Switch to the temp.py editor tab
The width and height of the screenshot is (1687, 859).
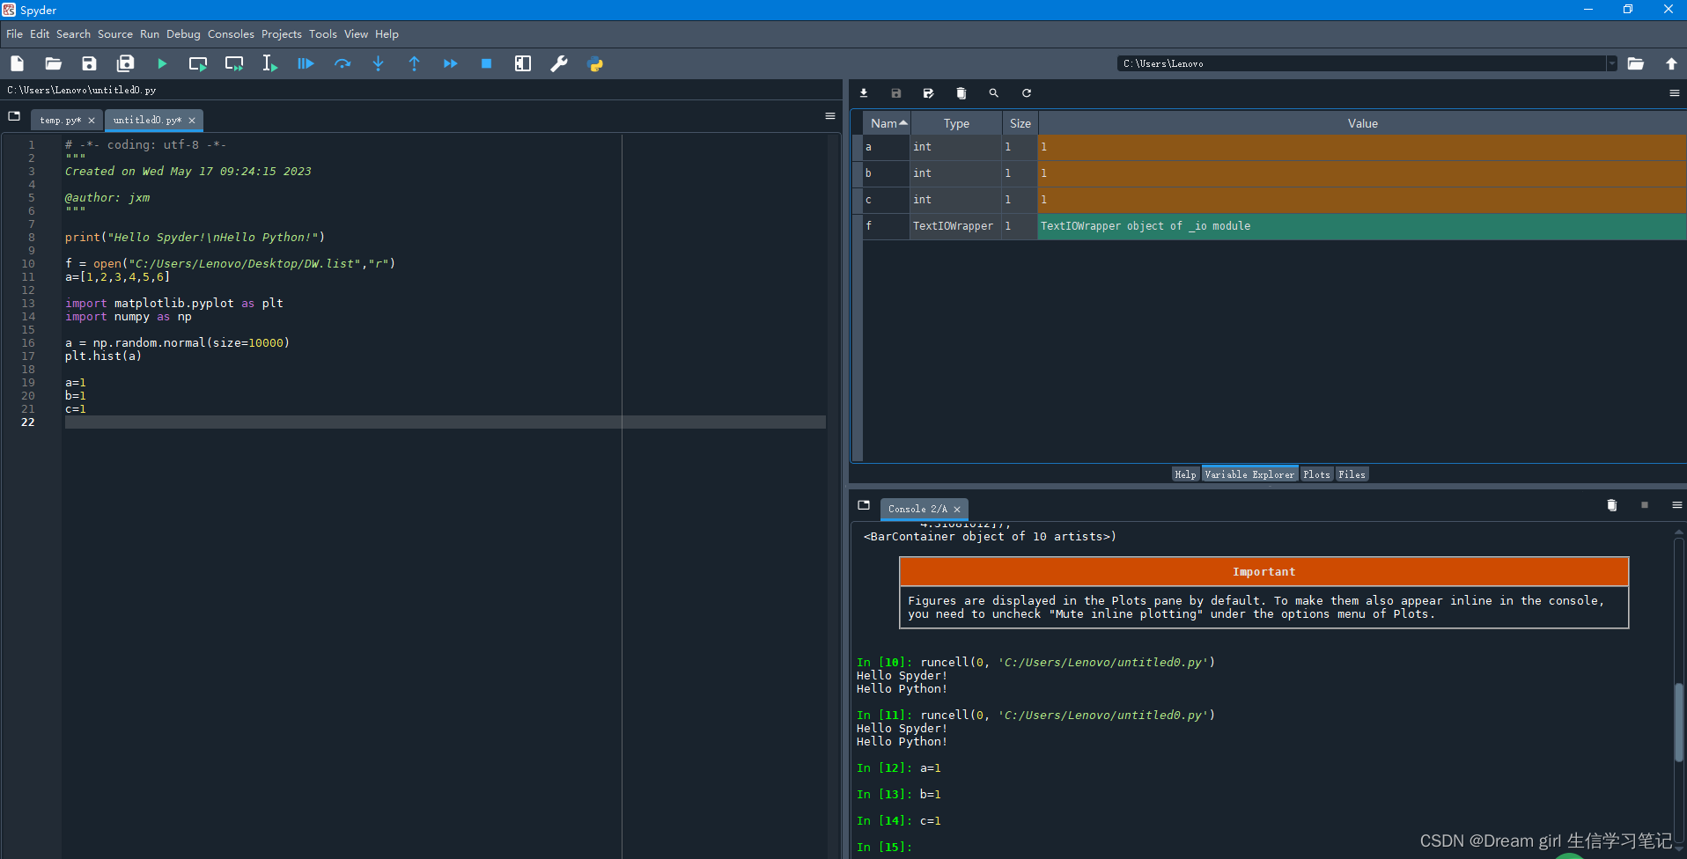click(x=60, y=121)
